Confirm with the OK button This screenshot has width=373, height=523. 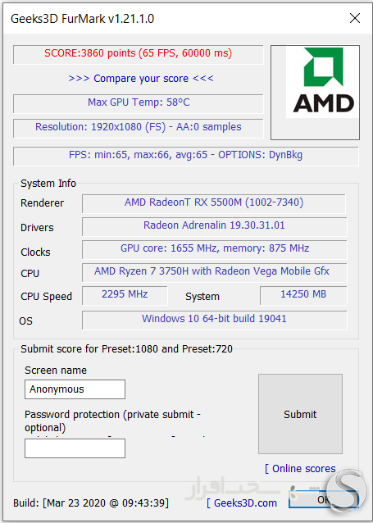click(323, 499)
